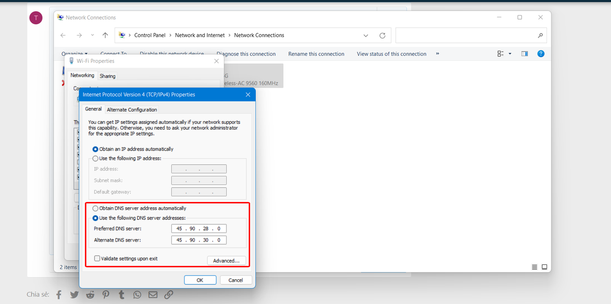This screenshot has height=304, width=611.
Task: Click the Cancel button
Action: (x=236, y=280)
